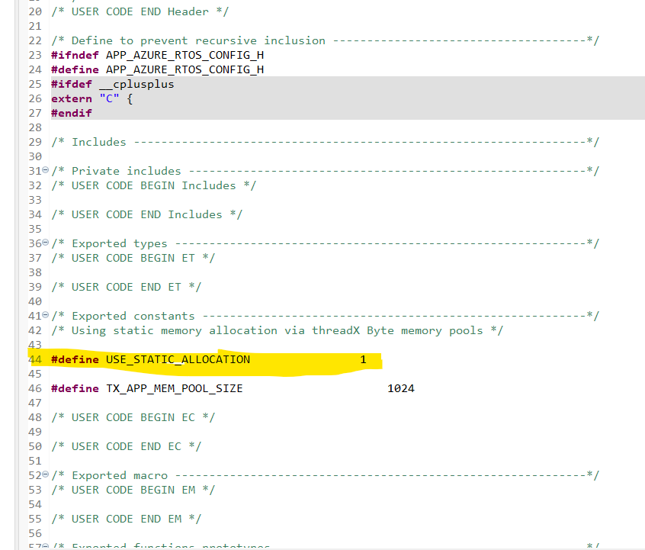Click line number 20 in the gutter
This screenshot has width=645, height=550.
[x=34, y=11]
